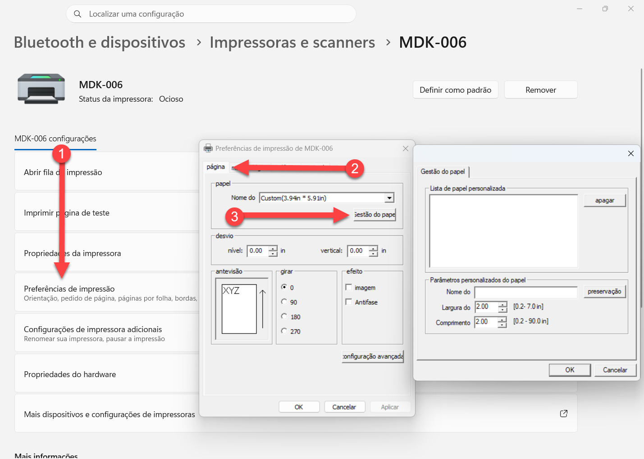This screenshot has height=459, width=644.
Task: Go back to Impressoras e scanners
Action: [292, 42]
